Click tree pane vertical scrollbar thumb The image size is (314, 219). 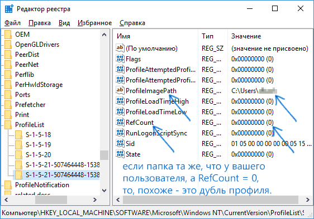coord(104,155)
